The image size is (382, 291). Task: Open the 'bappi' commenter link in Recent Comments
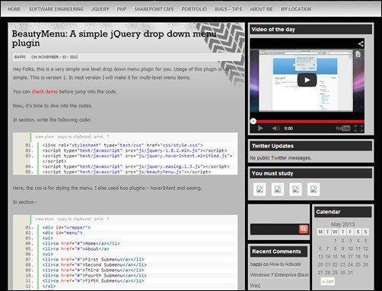(256, 264)
